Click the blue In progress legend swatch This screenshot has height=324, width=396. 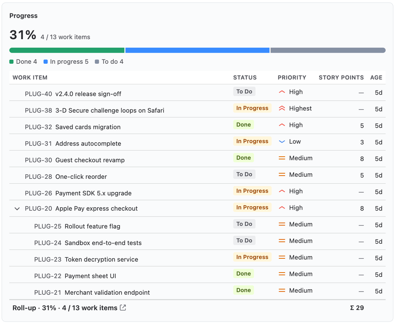(46, 62)
